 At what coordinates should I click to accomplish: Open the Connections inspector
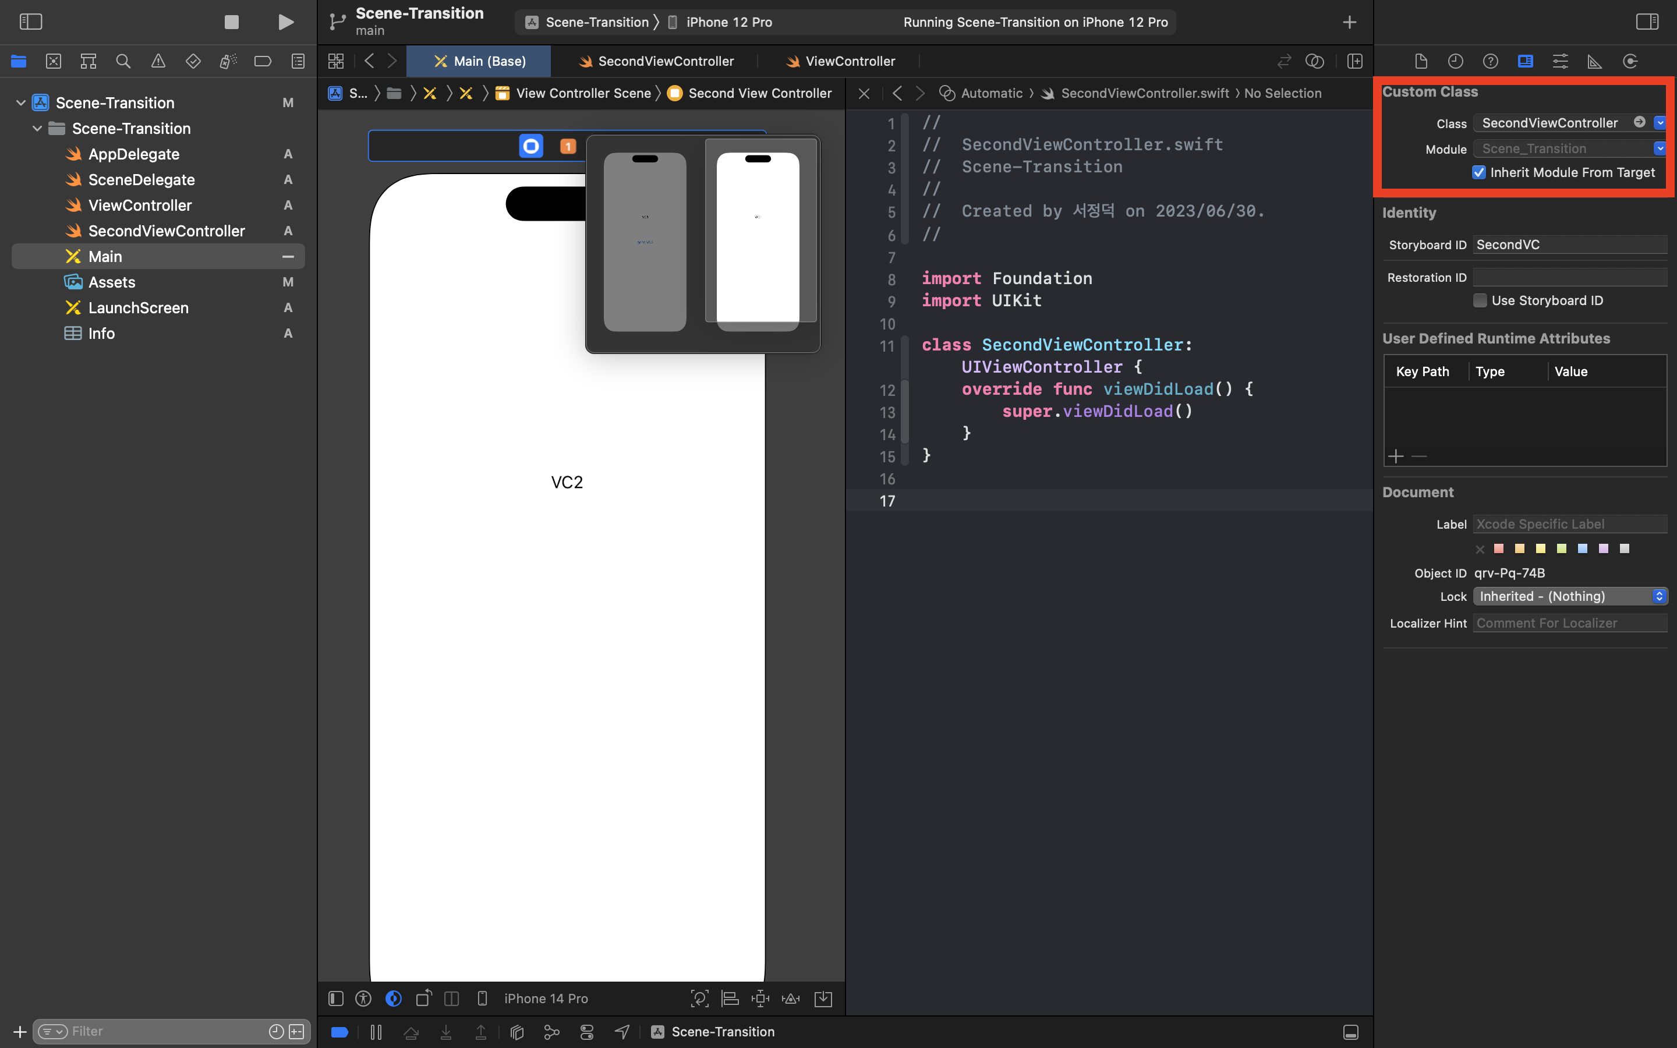1630,61
